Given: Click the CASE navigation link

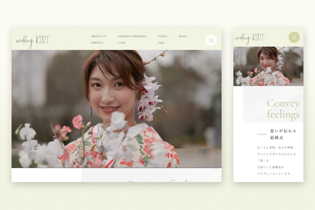Looking at the screenshot, I should click(122, 43).
